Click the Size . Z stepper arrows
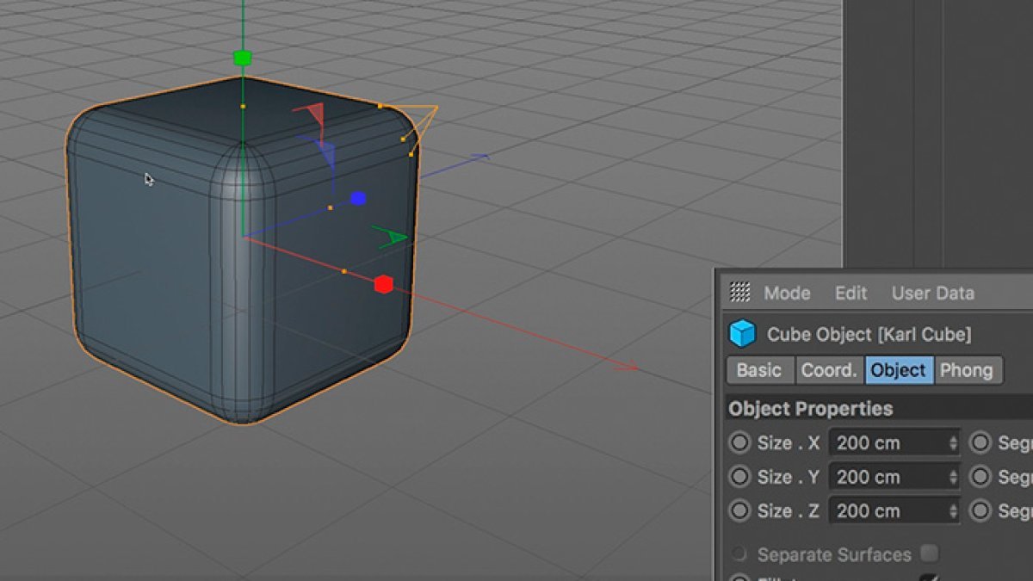The image size is (1033, 581). (x=953, y=510)
